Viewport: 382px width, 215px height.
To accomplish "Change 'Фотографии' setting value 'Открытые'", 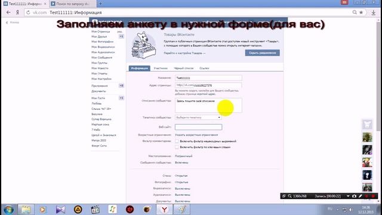I will coord(181,182).
